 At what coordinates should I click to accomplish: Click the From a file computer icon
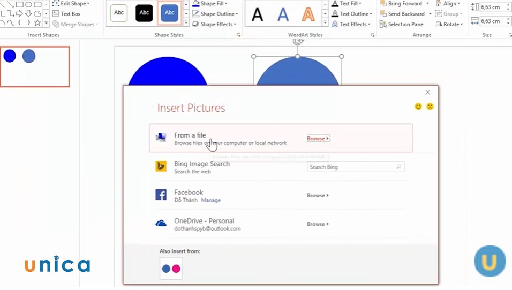[x=161, y=138]
